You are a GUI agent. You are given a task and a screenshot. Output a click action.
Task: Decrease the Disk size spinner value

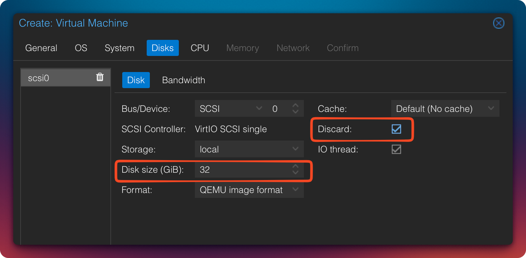[295, 173]
